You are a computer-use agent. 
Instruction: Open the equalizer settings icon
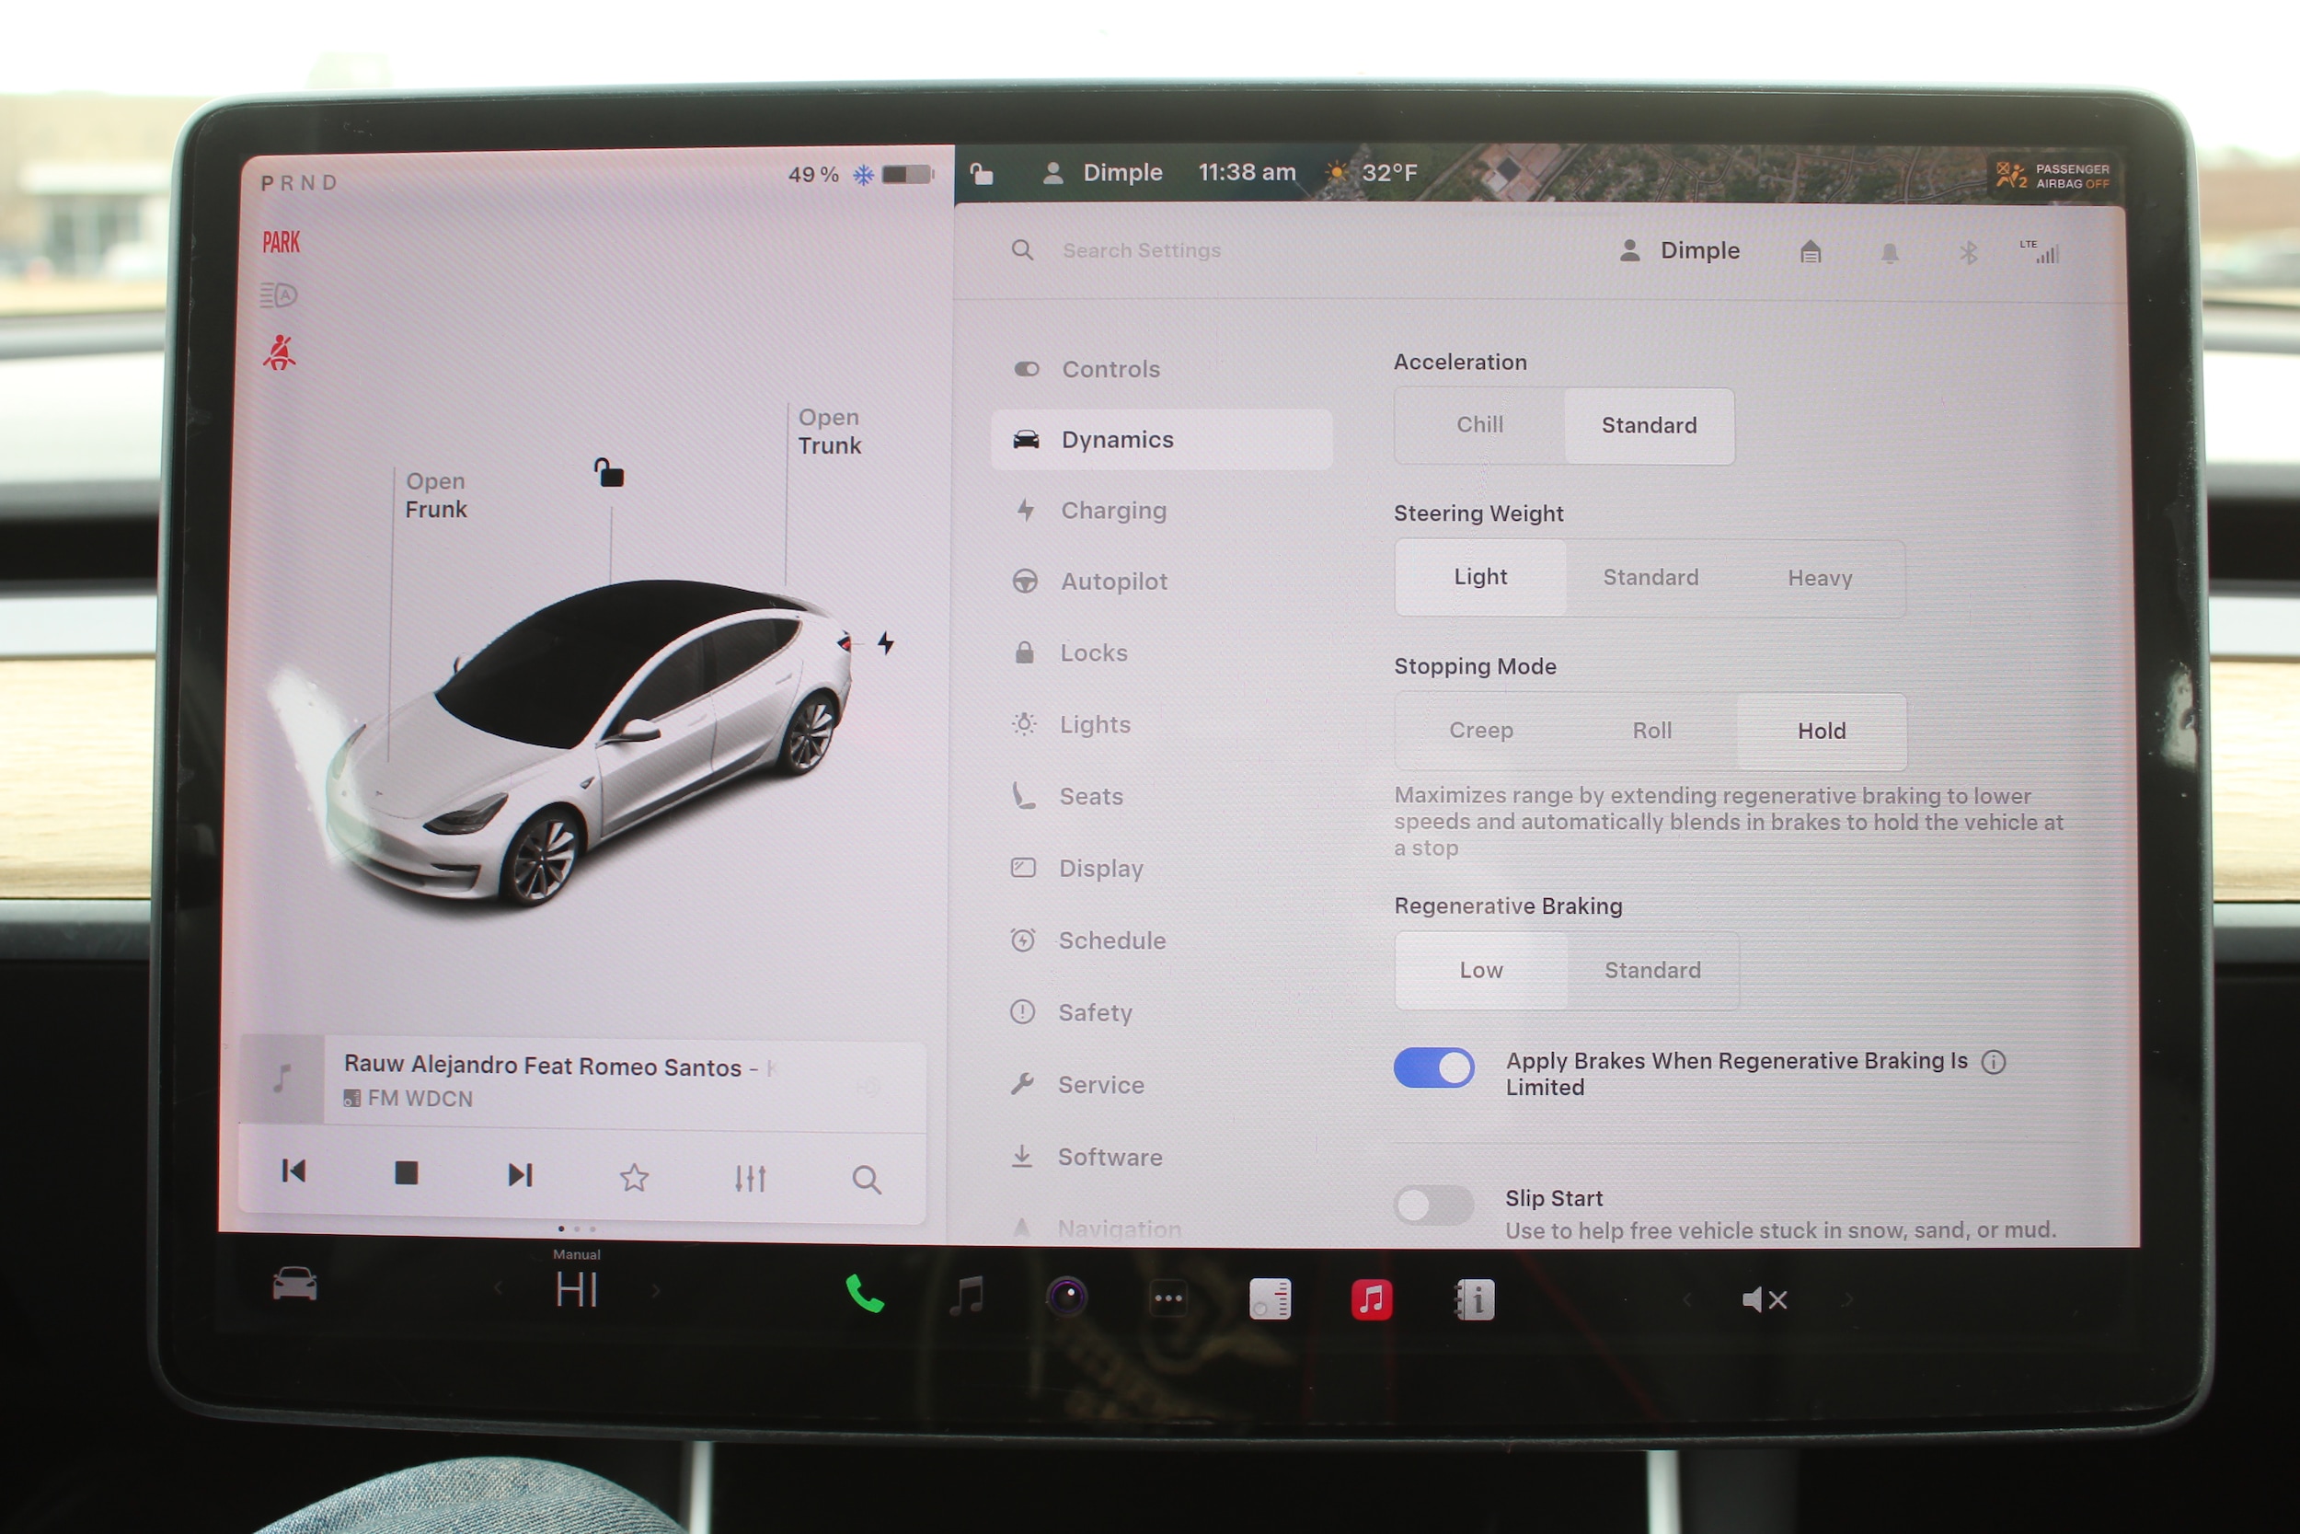pos(750,1178)
